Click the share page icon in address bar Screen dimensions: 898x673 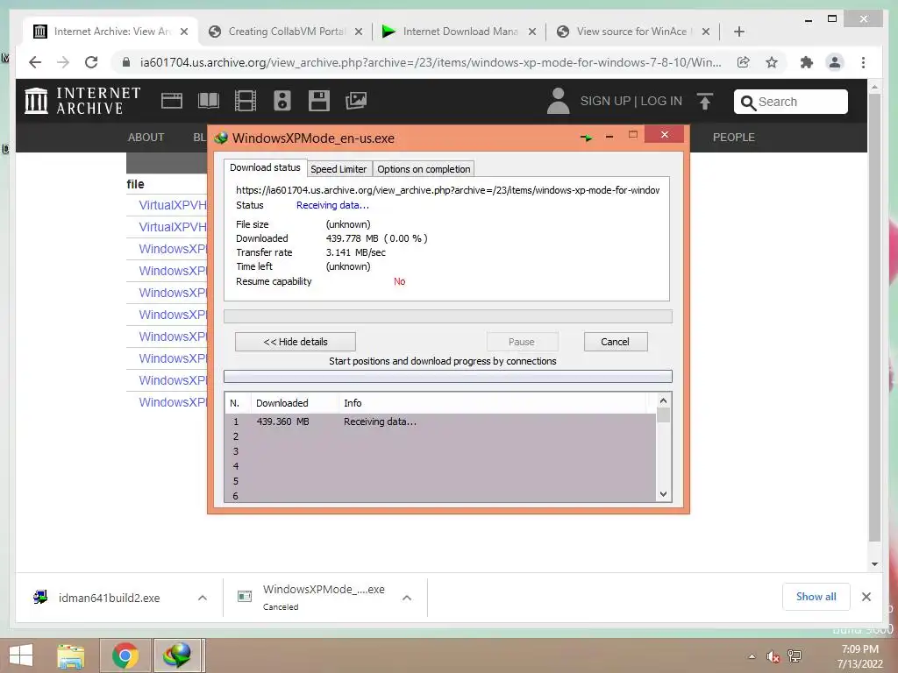(744, 62)
